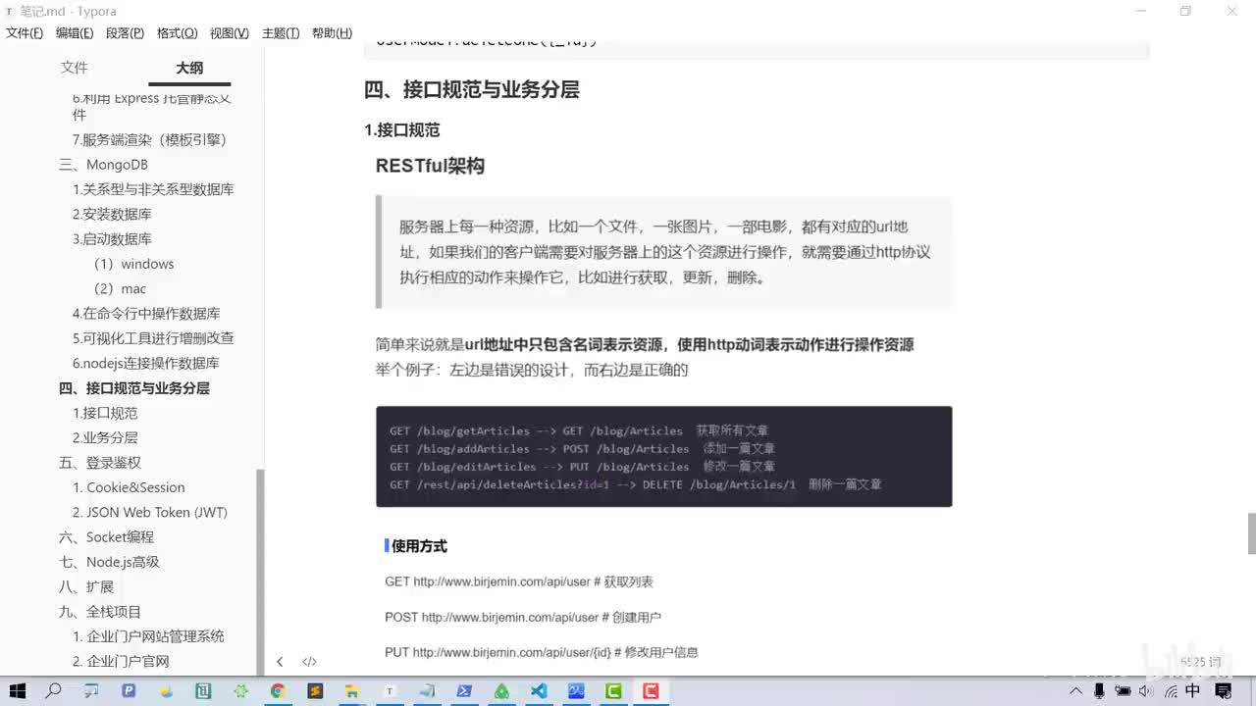The image size is (1256, 706).
Task: Open the 格式(O) menu
Action: (177, 33)
